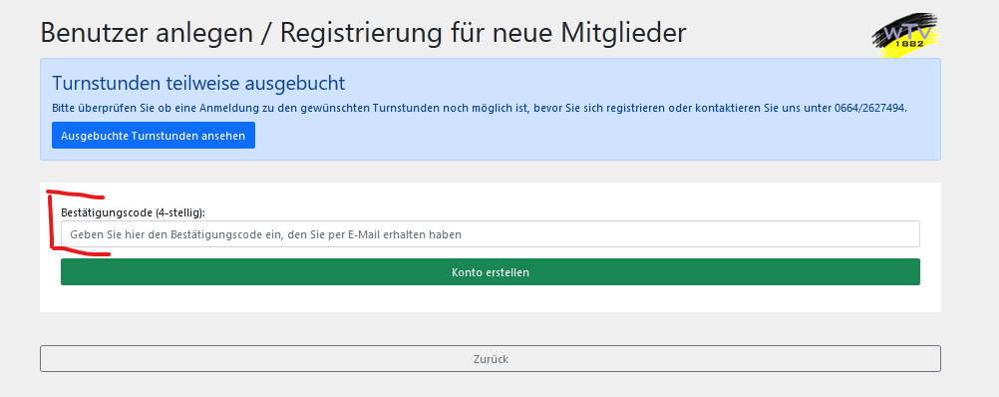Viewport: 999px width, 397px height.
Task: Click the placeholder text about E-Mail code
Action: point(265,234)
